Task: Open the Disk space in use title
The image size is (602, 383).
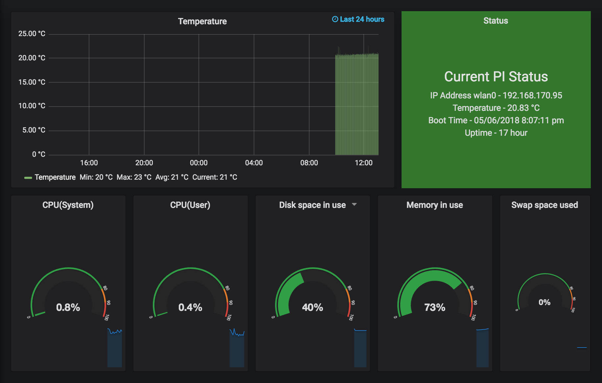Action: tap(313, 205)
